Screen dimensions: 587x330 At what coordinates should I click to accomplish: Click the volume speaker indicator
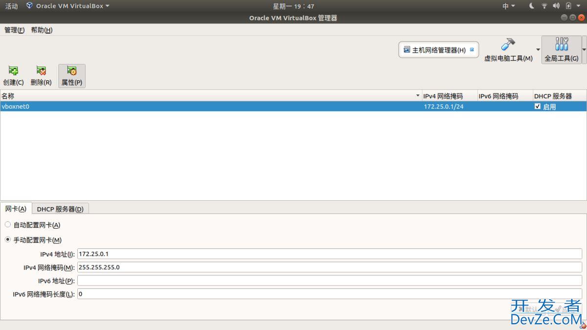click(556, 6)
